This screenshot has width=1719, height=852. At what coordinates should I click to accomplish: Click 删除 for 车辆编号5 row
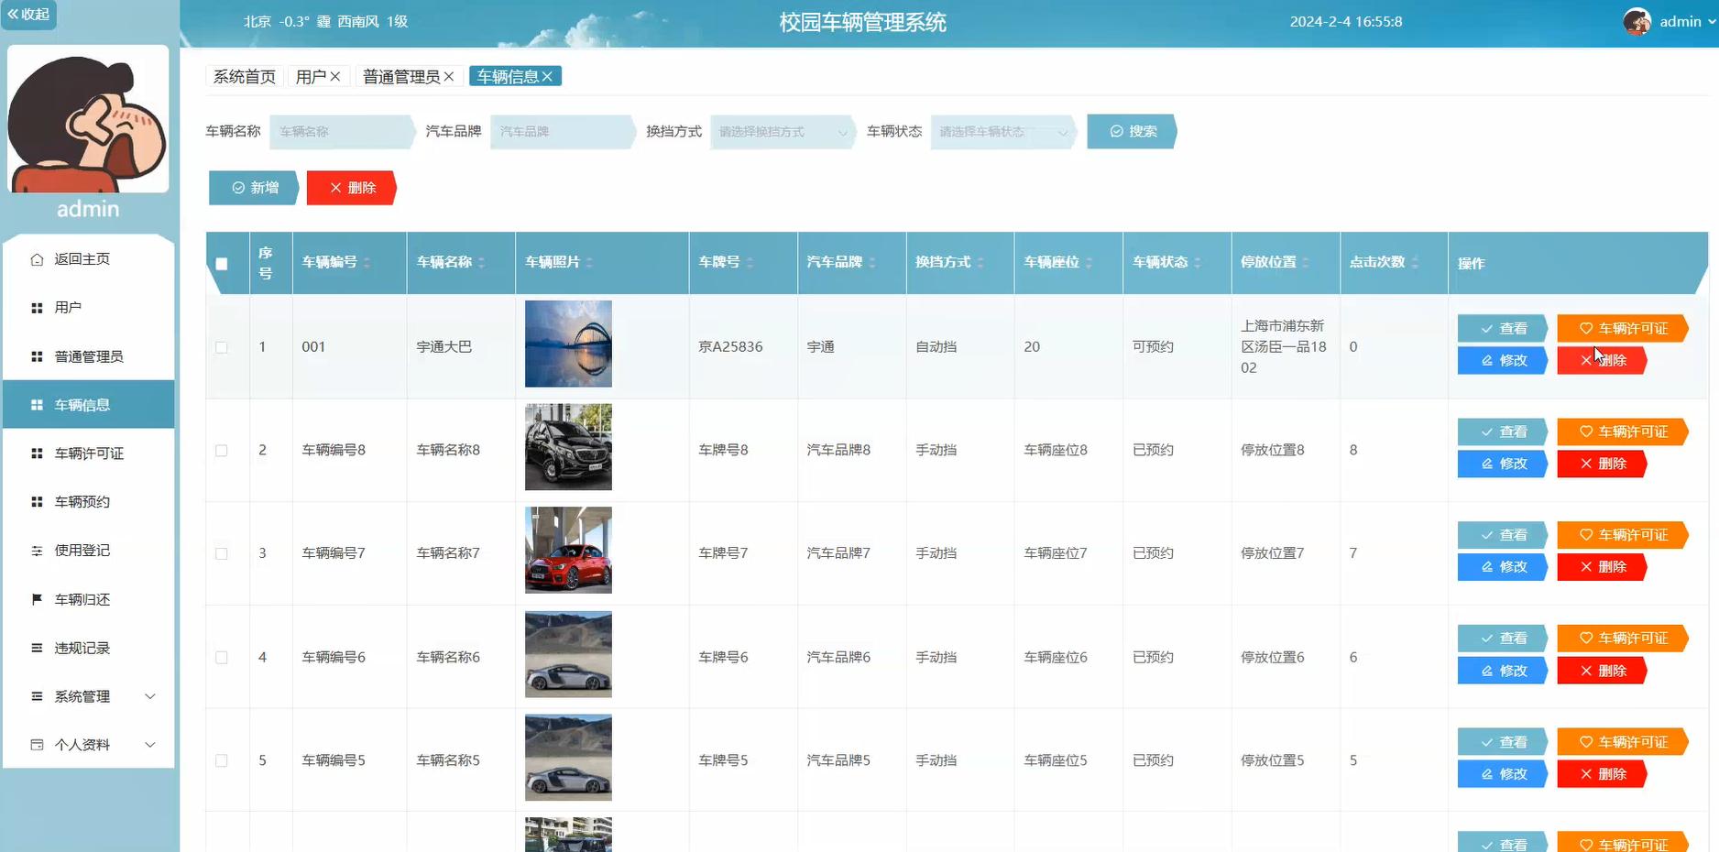[x=1602, y=774]
